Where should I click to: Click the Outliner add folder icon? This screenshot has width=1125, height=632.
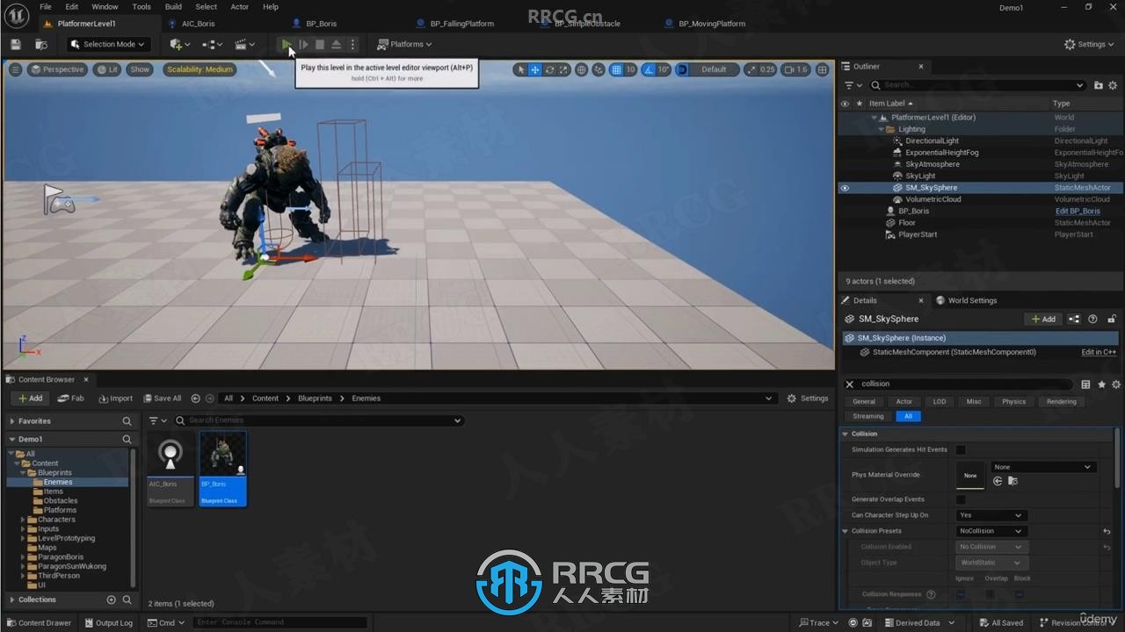point(1099,85)
